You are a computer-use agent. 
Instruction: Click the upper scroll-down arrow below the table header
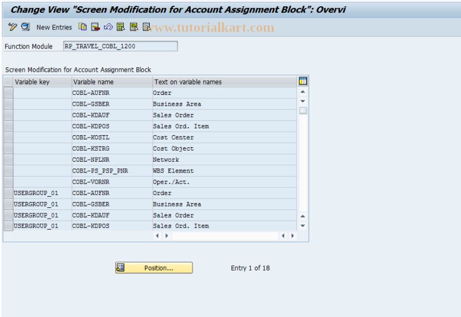pyautogui.click(x=303, y=101)
